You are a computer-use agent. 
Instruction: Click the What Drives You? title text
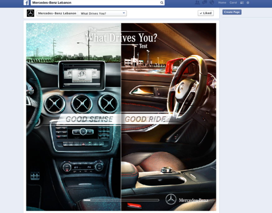tap(121, 38)
